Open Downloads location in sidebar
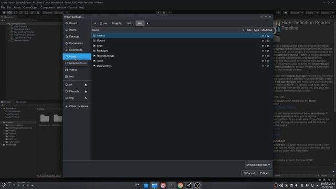This screenshot has height=189, width=336. [77, 50]
